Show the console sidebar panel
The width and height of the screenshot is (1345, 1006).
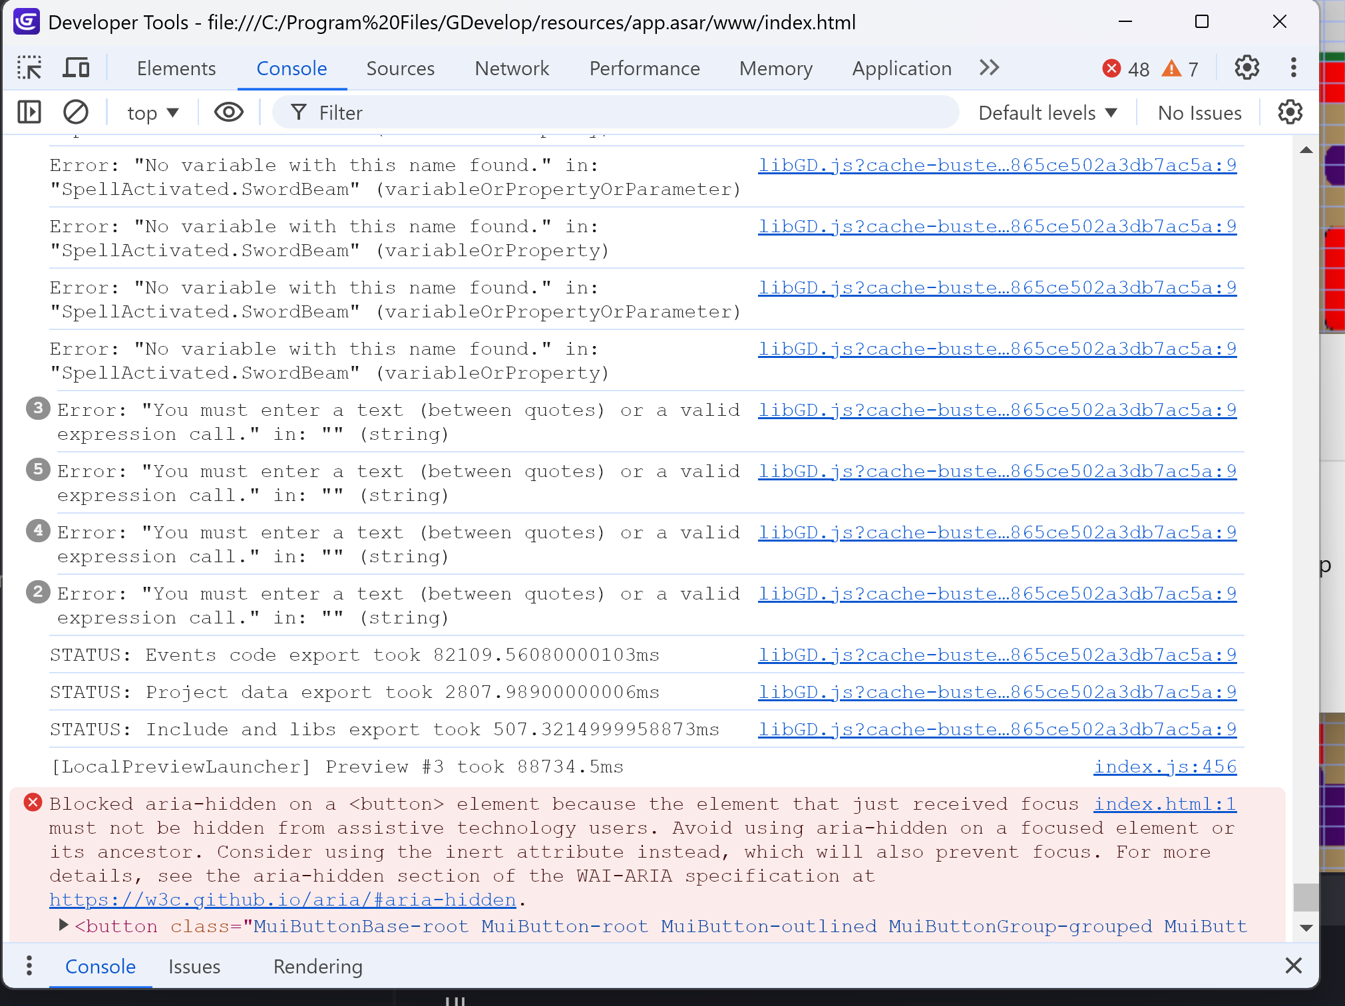pos(29,112)
